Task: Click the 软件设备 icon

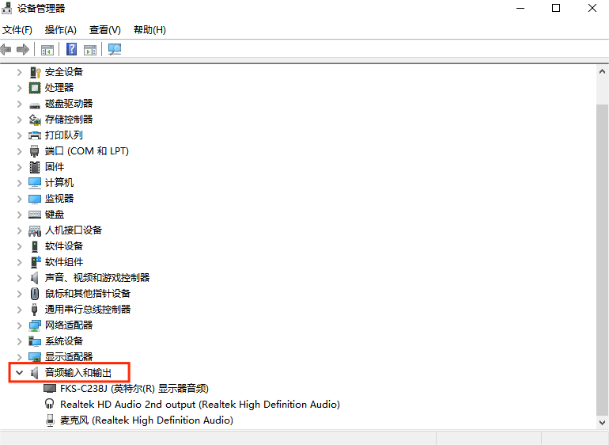Action: click(35, 246)
